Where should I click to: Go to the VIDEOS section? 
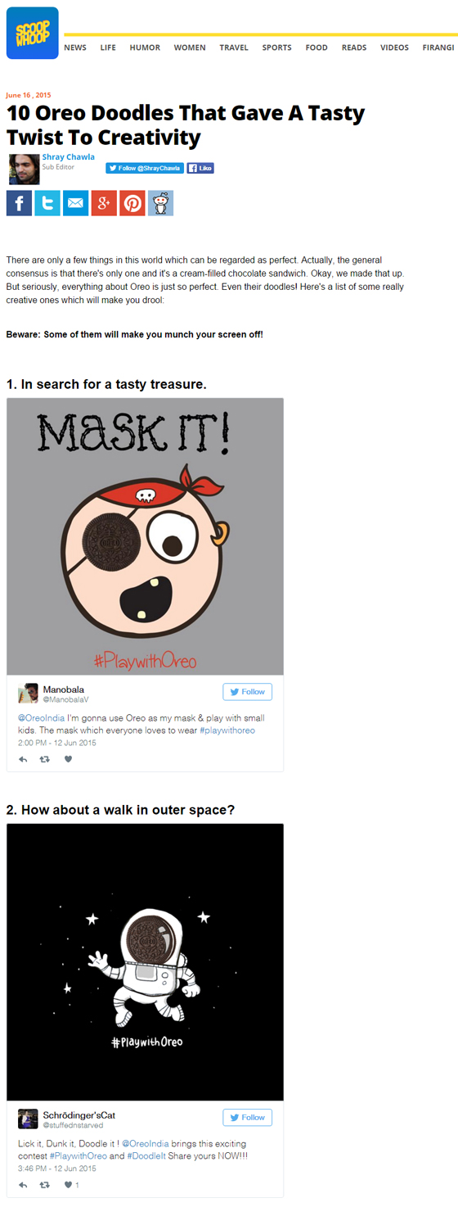(394, 47)
